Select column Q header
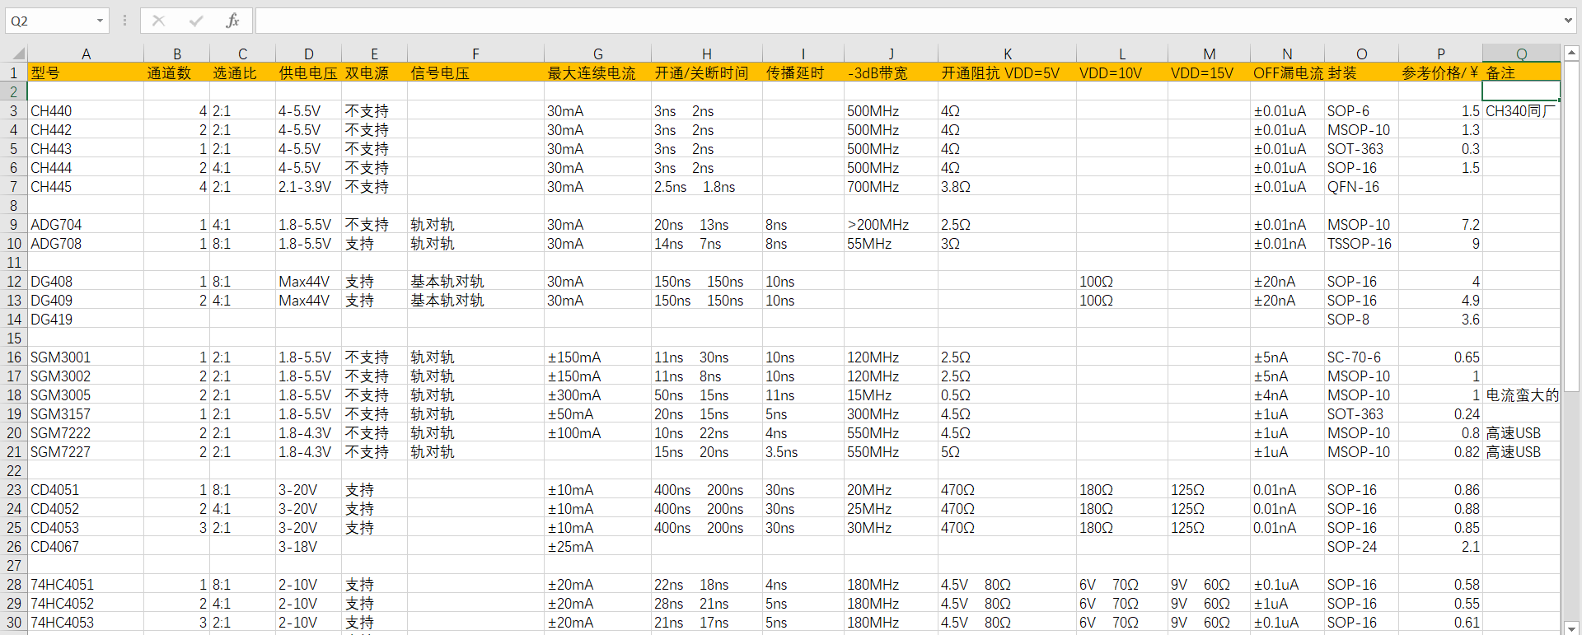 (x=1521, y=54)
